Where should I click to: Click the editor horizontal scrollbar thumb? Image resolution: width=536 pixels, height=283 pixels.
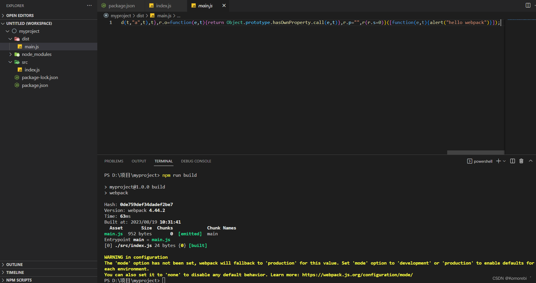(x=476, y=152)
